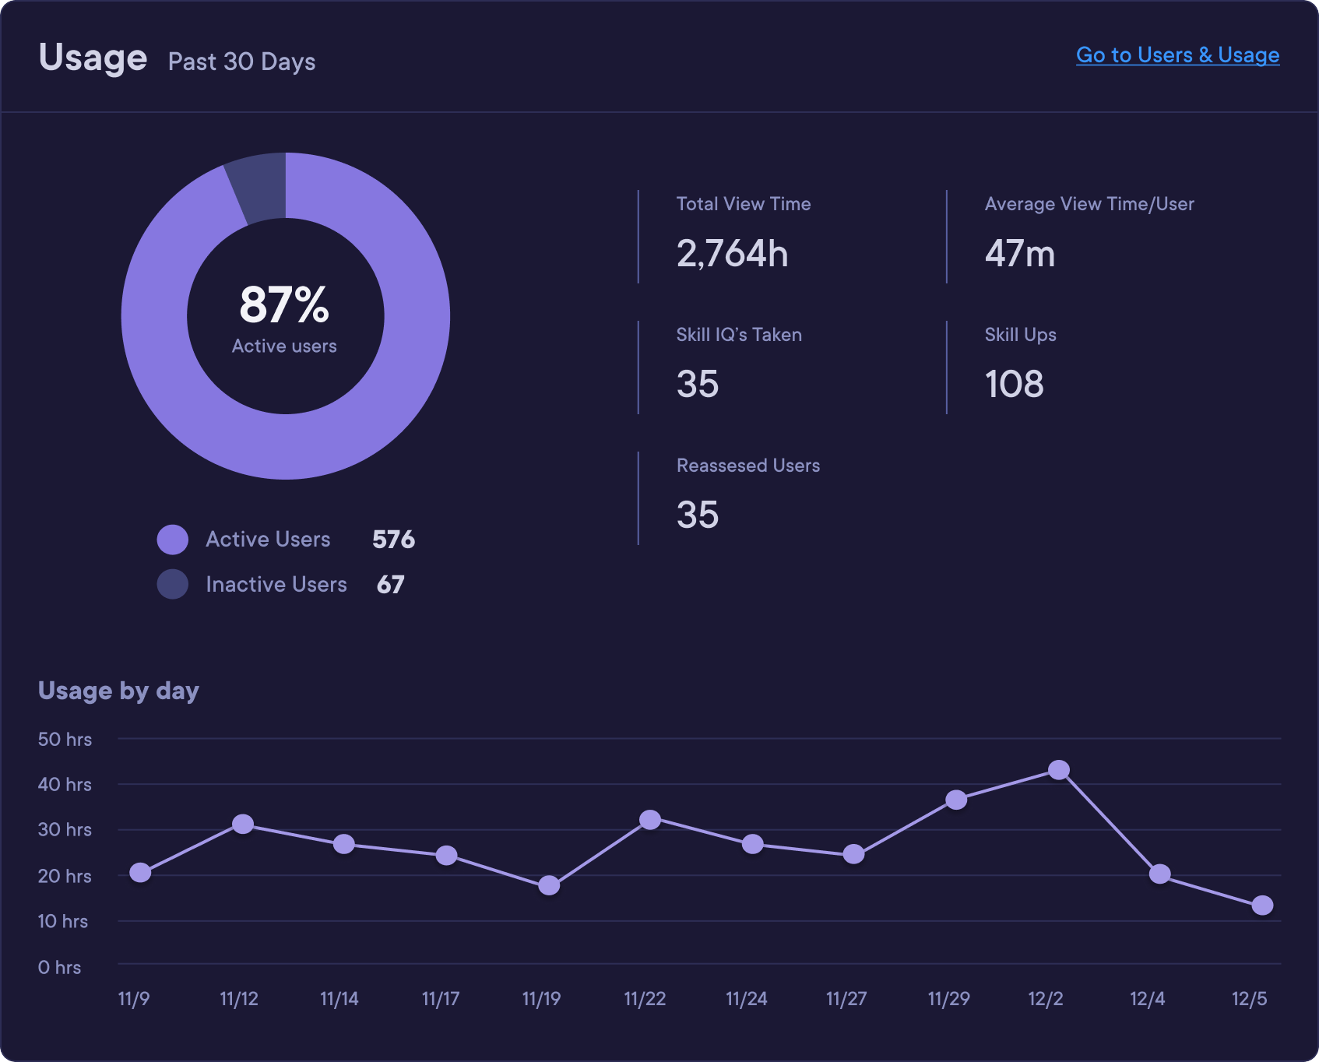Click the data point above 11/29

[956, 798]
